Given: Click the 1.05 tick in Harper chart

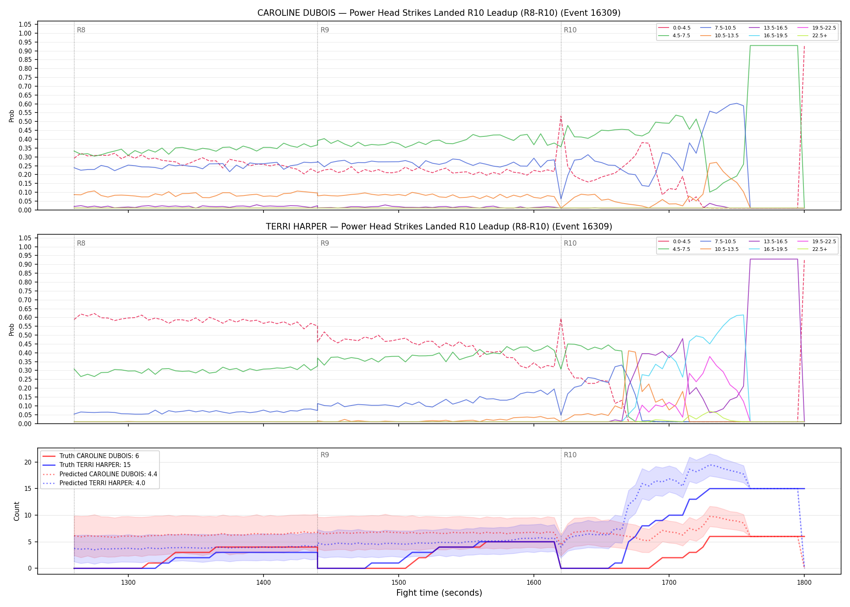Looking at the screenshot, I should tap(25, 238).
